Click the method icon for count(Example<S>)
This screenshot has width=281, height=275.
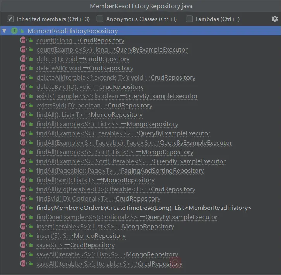click(23, 50)
